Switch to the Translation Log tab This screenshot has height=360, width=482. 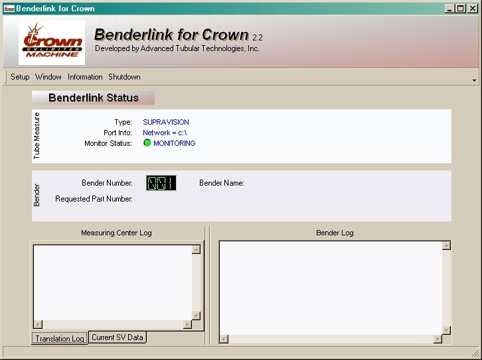click(60, 338)
